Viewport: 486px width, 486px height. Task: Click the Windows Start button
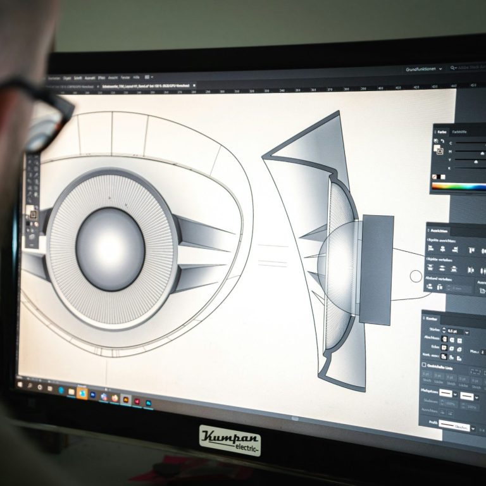[x=19, y=383]
